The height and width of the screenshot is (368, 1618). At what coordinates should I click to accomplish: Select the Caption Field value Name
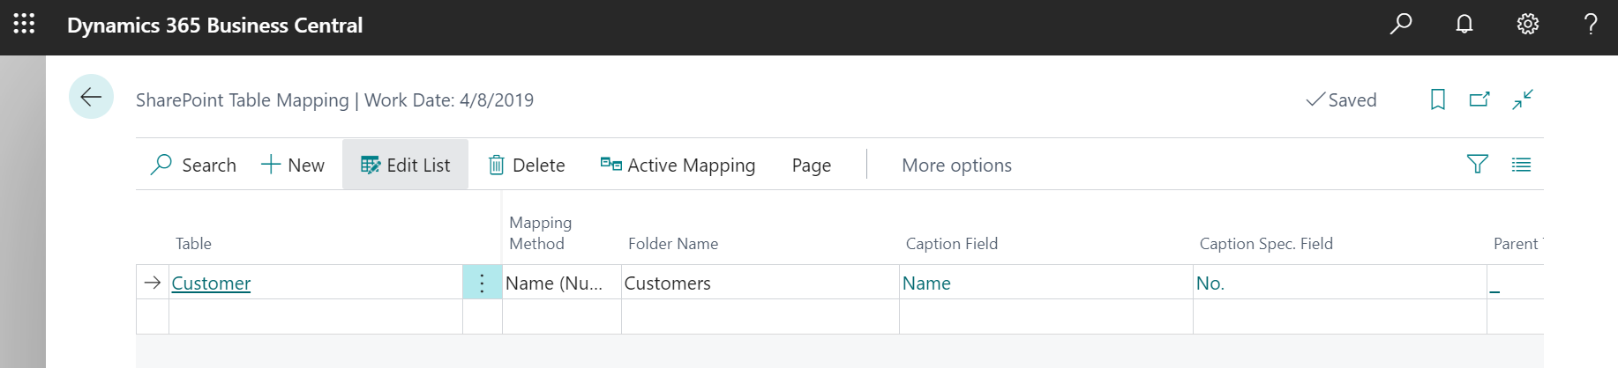coord(926,283)
